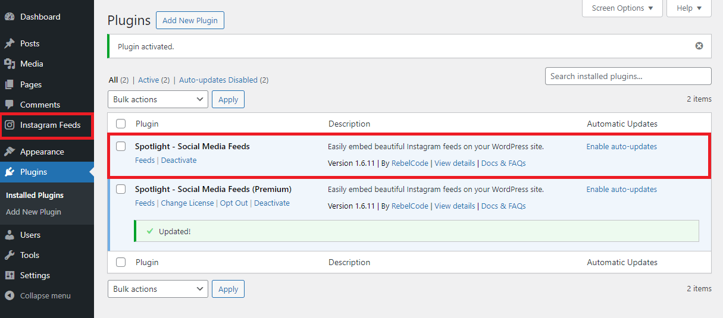
Task: Enable auto-updates for Spotlight Premium
Action: click(x=622, y=190)
